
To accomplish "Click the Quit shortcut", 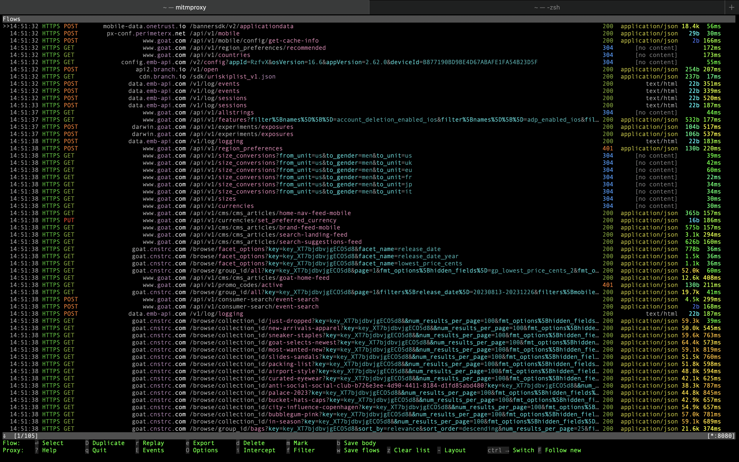I will (96, 450).
